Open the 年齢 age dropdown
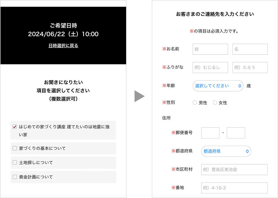278x198 pixels. [218, 86]
